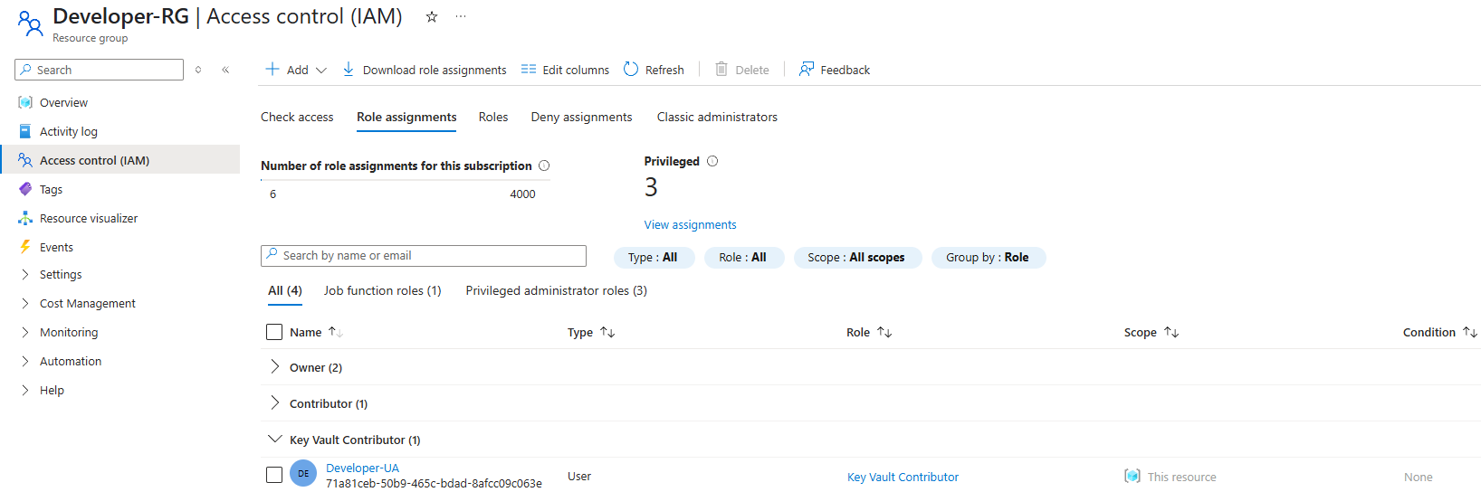Sort by Type column arrows
The width and height of the screenshot is (1481, 492).
[607, 332]
